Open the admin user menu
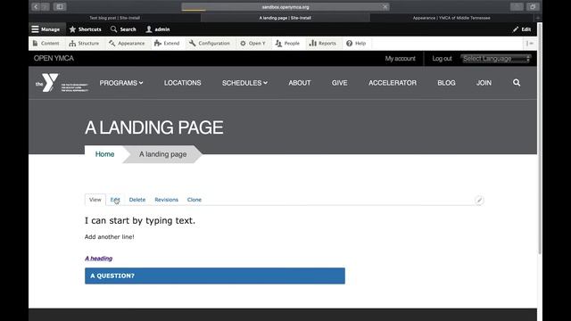This screenshot has height=321, width=571. pos(158,29)
